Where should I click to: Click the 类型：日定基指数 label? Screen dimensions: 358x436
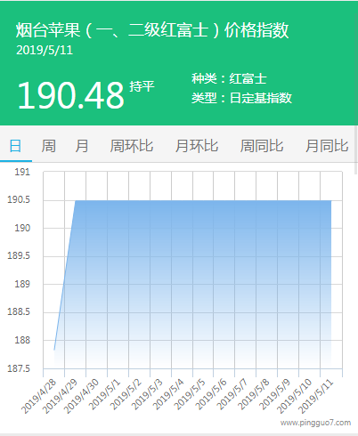(x=241, y=98)
